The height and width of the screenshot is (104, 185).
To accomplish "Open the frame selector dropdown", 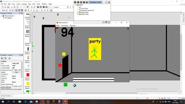I will click(68, 7).
